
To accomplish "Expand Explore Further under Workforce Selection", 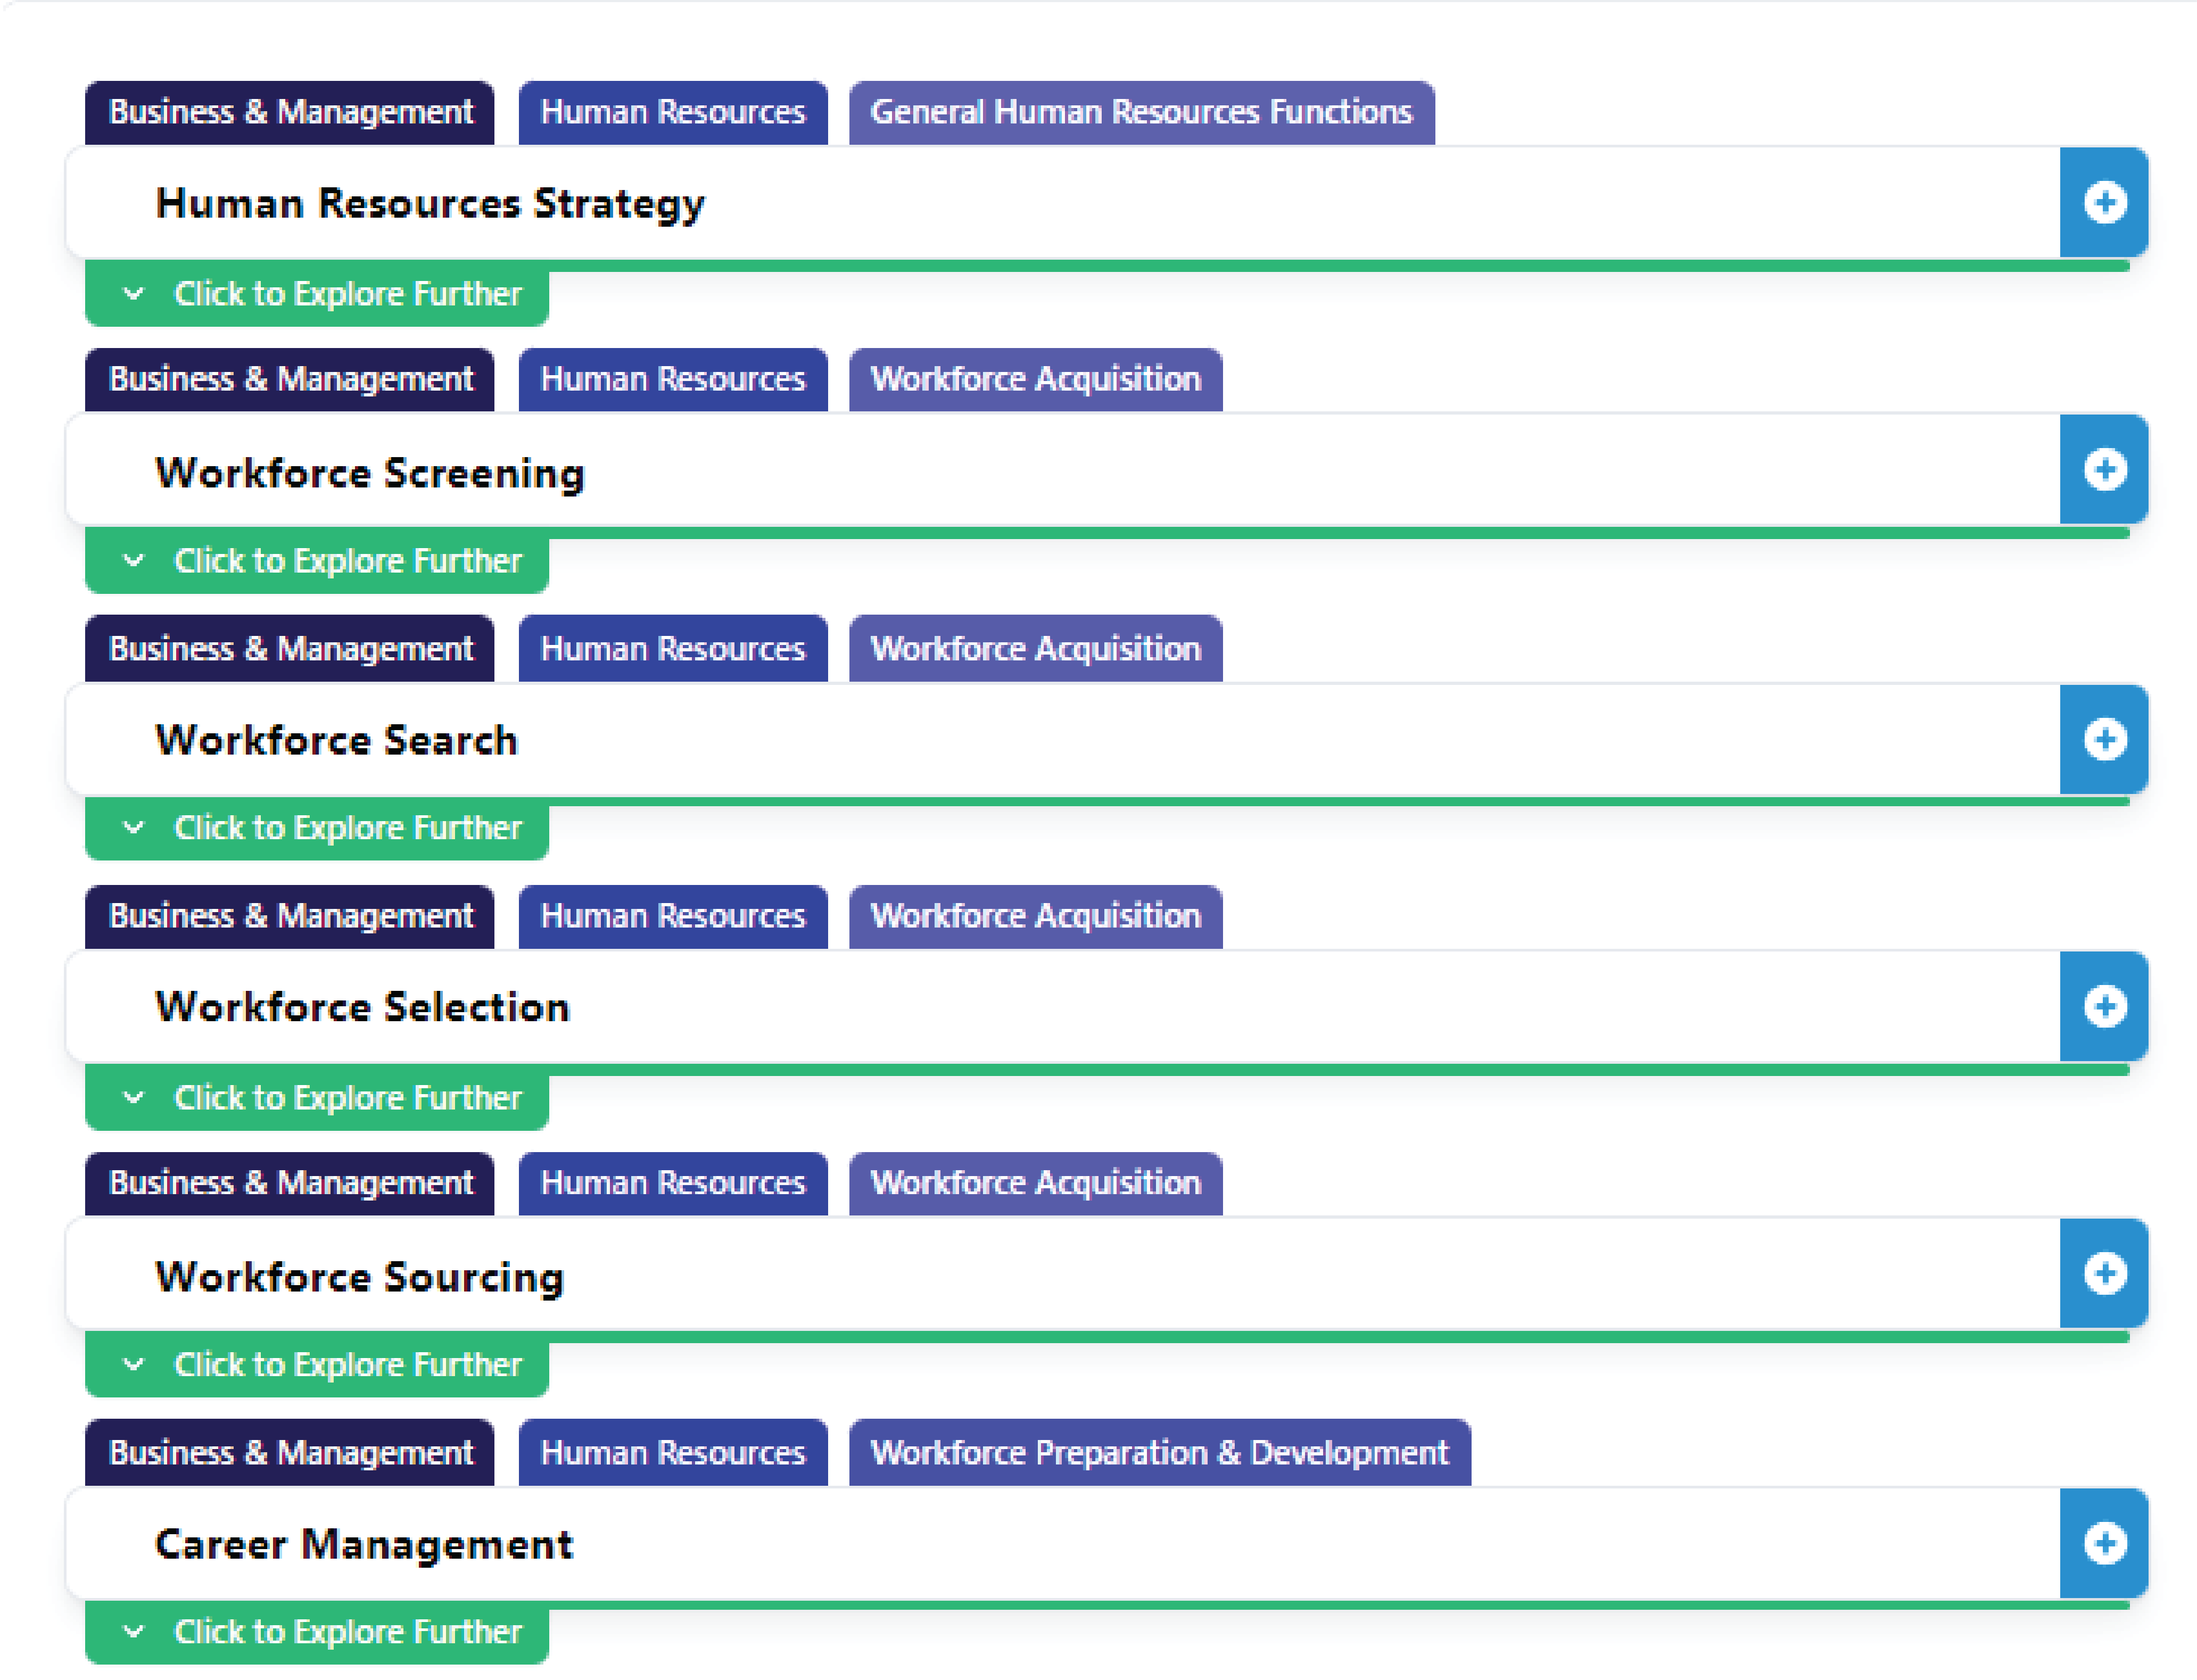I will 317,1099.
